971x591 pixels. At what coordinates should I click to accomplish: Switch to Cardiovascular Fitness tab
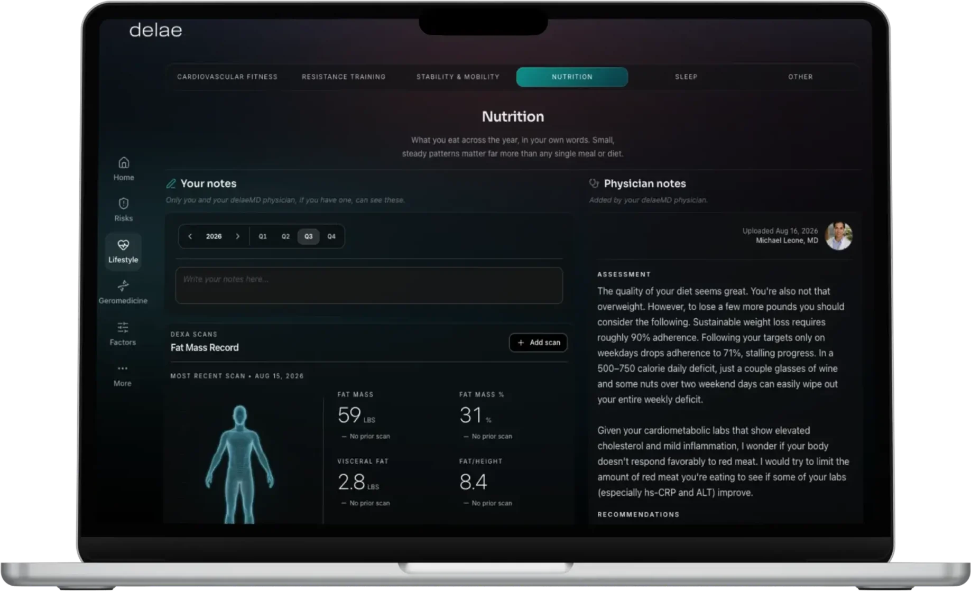tap(227, 77)
